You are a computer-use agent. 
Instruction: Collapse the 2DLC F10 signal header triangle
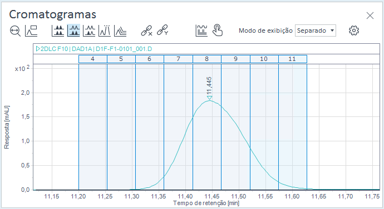pos(38,49)
